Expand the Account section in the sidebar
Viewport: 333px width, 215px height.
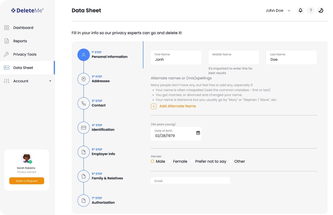point(50,81)
